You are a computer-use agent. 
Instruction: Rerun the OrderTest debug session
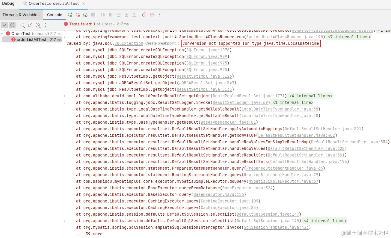pyautogui.click(x=70, y=15)
